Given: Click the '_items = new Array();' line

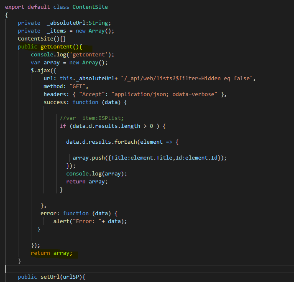Looking at the screenshot, I should (66, 31).
